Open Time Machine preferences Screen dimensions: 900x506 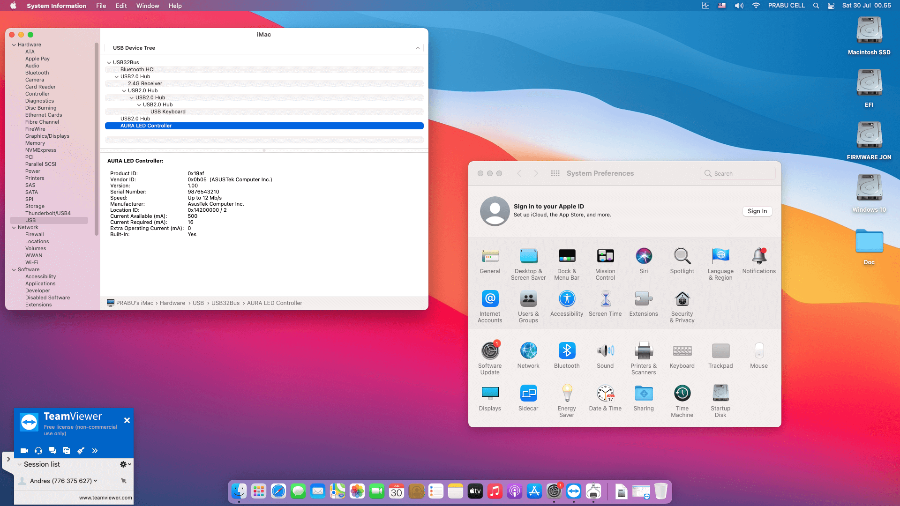coord(682,398)
